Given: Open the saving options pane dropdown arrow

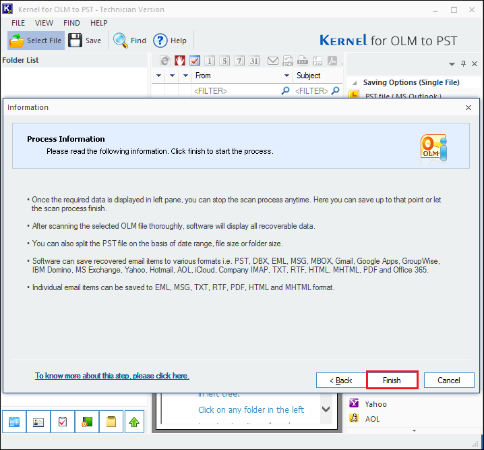Looking at the screenshot, I should coord(452,64).
